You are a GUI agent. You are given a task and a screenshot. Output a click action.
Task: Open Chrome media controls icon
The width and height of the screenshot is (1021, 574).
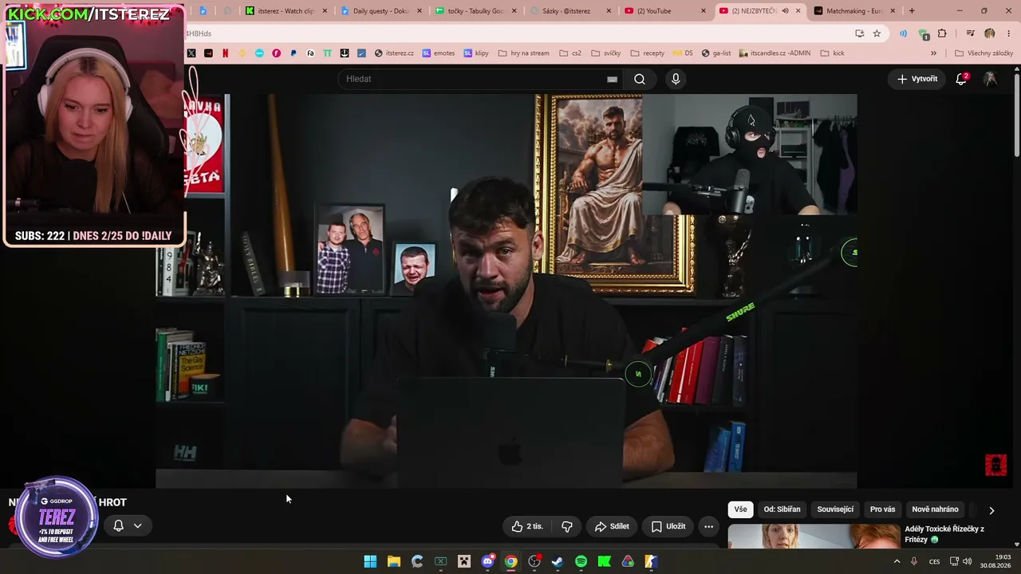(x=971, y=33)
